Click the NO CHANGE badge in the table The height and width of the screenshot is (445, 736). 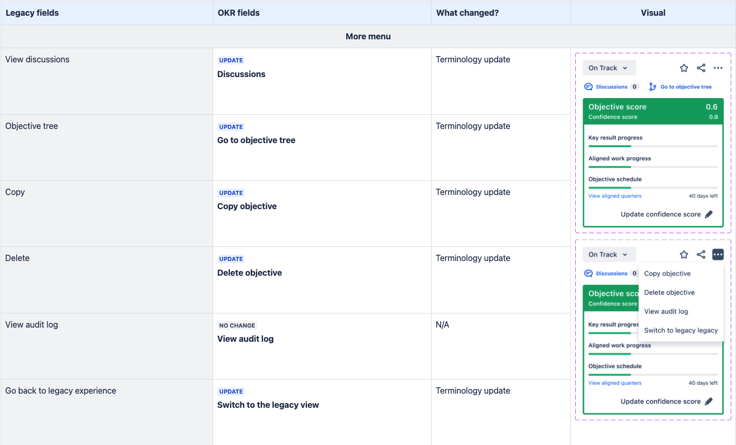tap(237, 325)
